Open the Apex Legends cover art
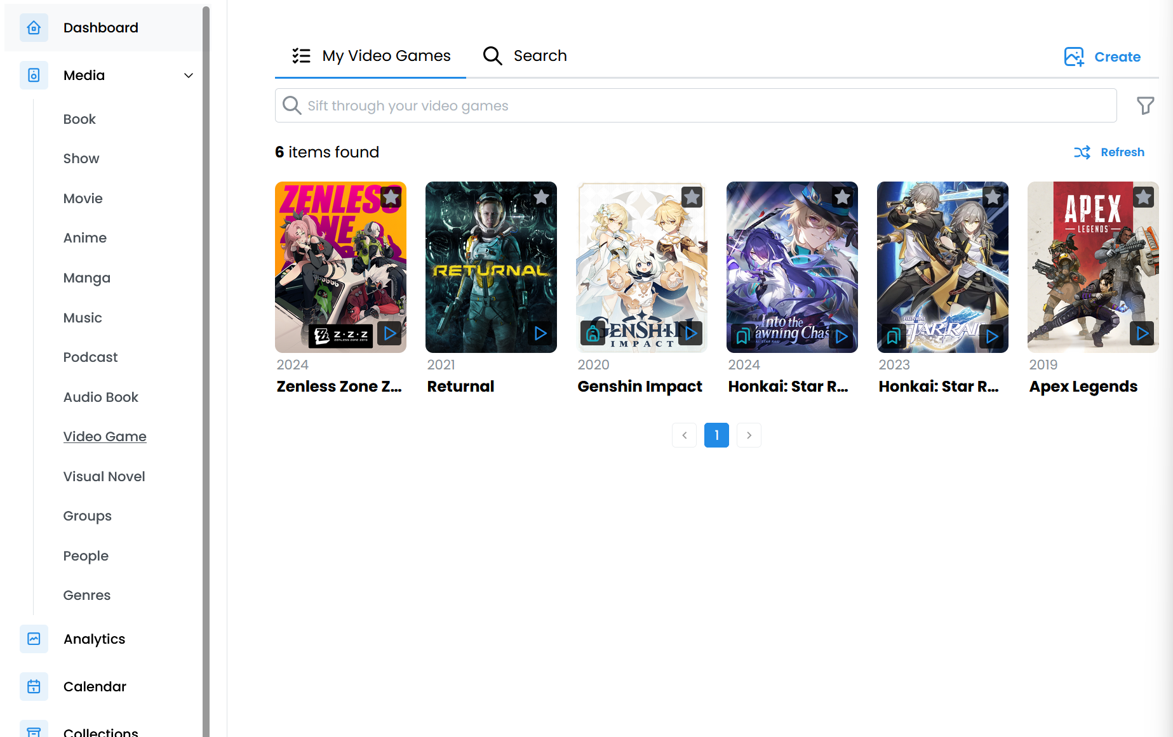This screenshot has height=737, width=1173. 1093,267
